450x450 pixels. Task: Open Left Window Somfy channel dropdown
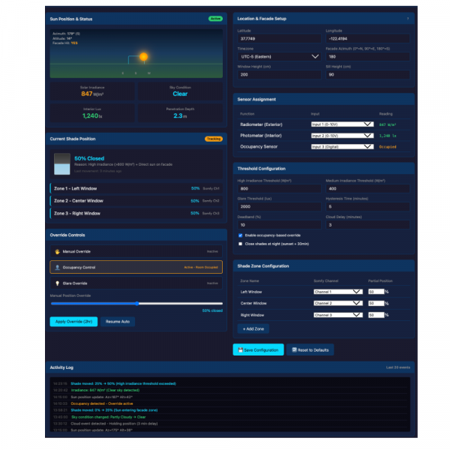[337, 292]
